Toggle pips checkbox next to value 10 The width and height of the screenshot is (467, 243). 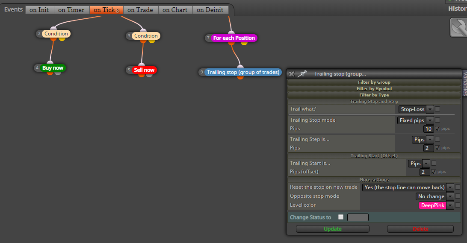coord(437,129)
